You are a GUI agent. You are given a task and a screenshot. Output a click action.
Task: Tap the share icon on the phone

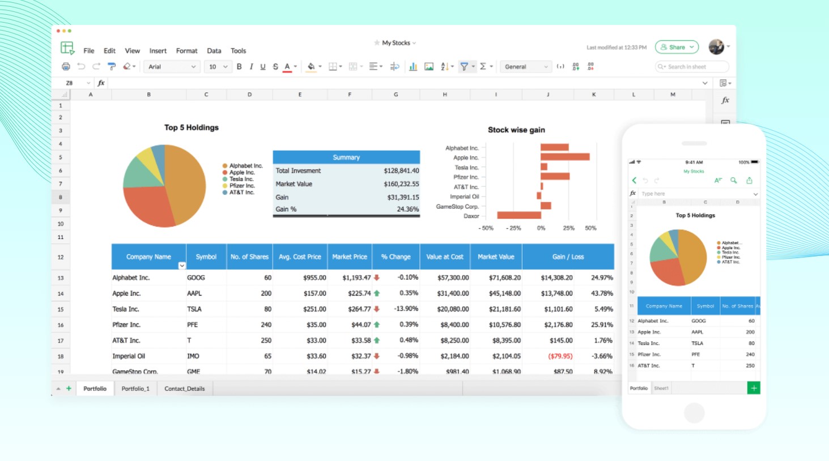point(749,181)
